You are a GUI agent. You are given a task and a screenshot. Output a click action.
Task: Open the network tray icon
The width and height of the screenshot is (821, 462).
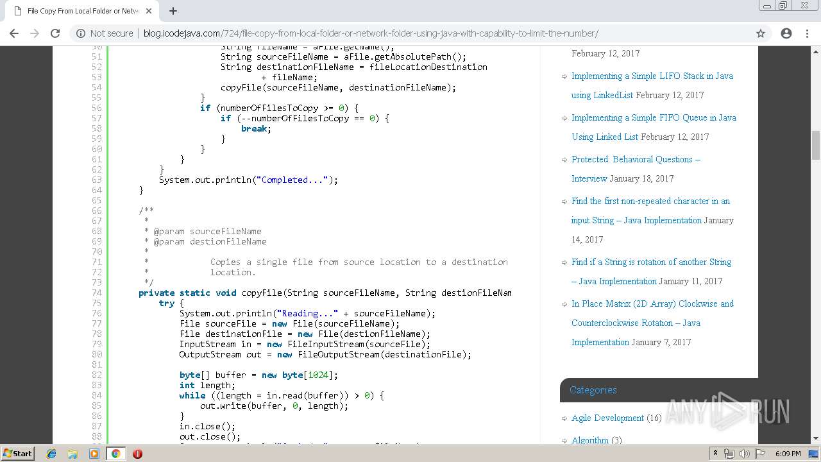click(729, 454)
